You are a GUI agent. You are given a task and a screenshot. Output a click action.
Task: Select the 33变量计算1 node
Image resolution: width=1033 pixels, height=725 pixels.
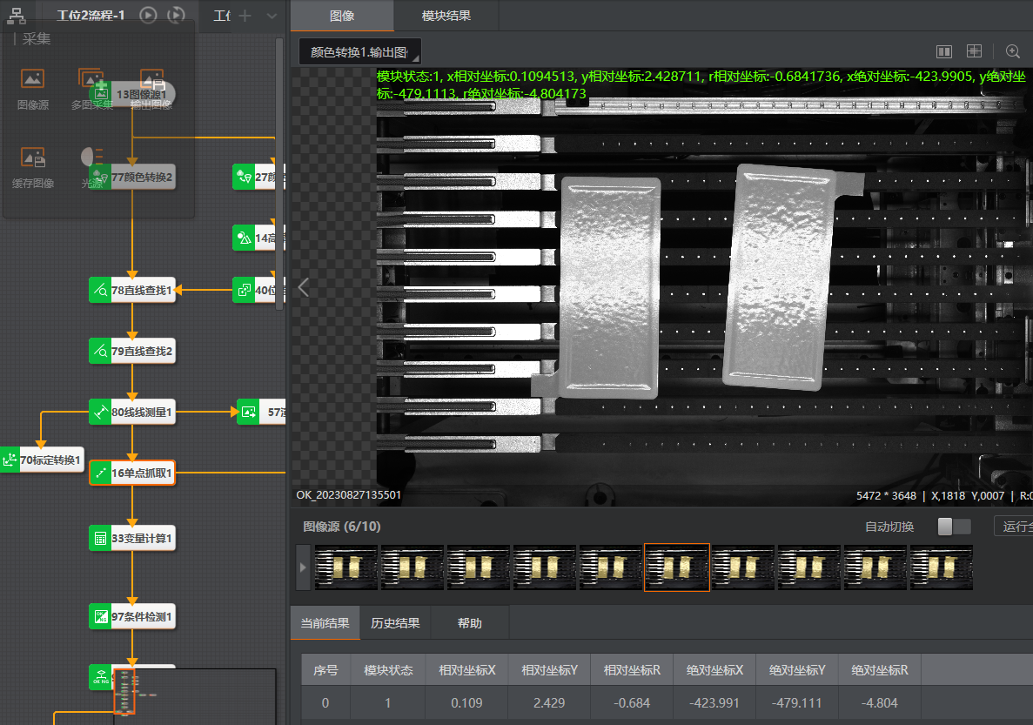(132, 539)
